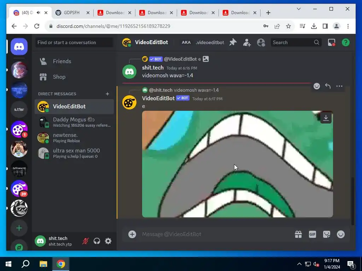Open the Discord Inbox icon
Viewport: 362px width, 271px height.
click(332, 42)
